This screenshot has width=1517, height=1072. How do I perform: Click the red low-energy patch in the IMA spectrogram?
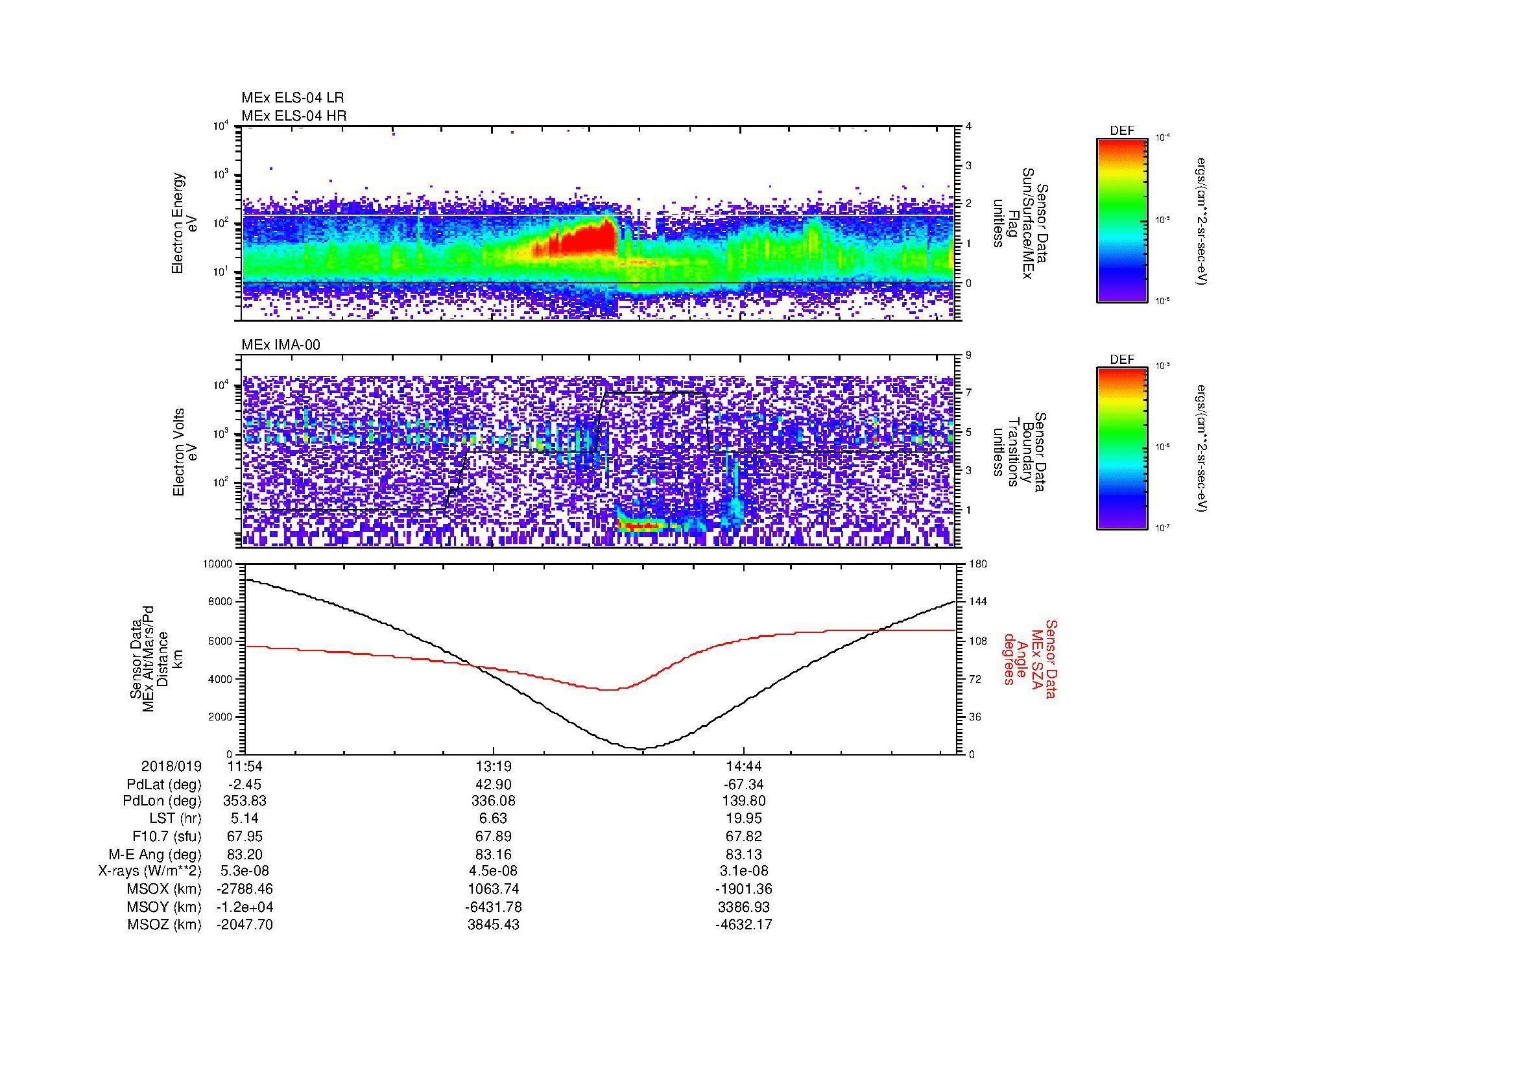tap(639, 526)
